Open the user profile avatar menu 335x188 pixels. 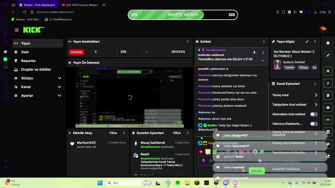[x=323, y=30]
